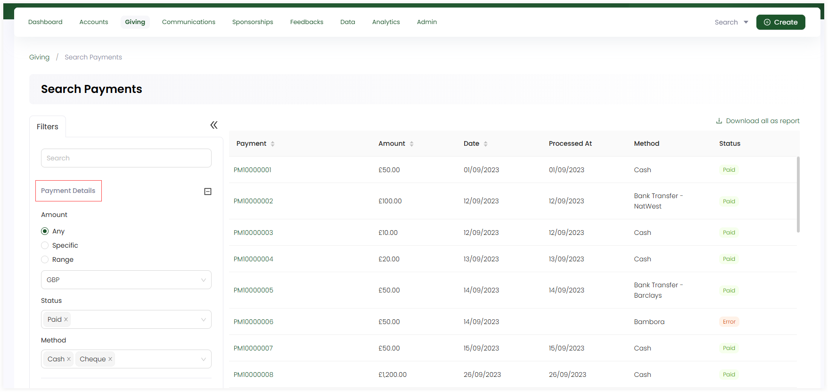Sort table by Amount column
This screenshot has height=392, width=828.
click(411, 144)
